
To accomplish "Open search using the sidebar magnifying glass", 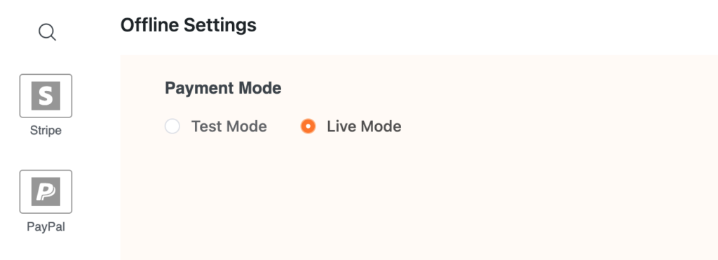I will tap(47, 32).
